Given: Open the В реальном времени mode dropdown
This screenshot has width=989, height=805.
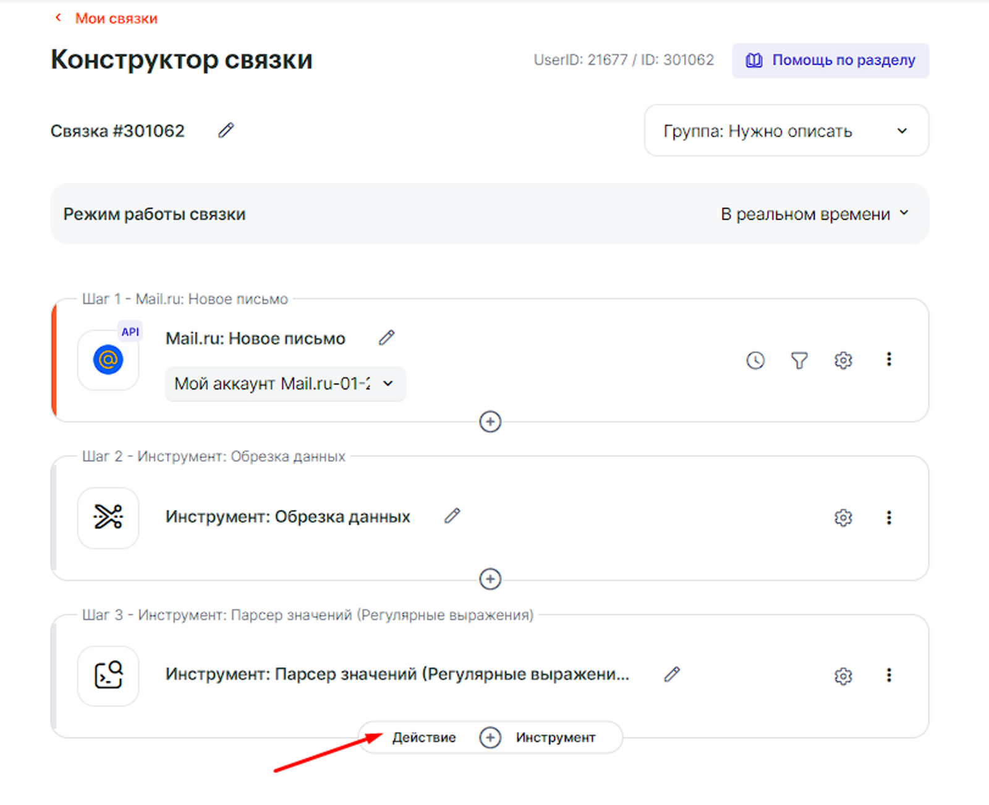Looking at the screenshot, I should [x=814, y=214].
